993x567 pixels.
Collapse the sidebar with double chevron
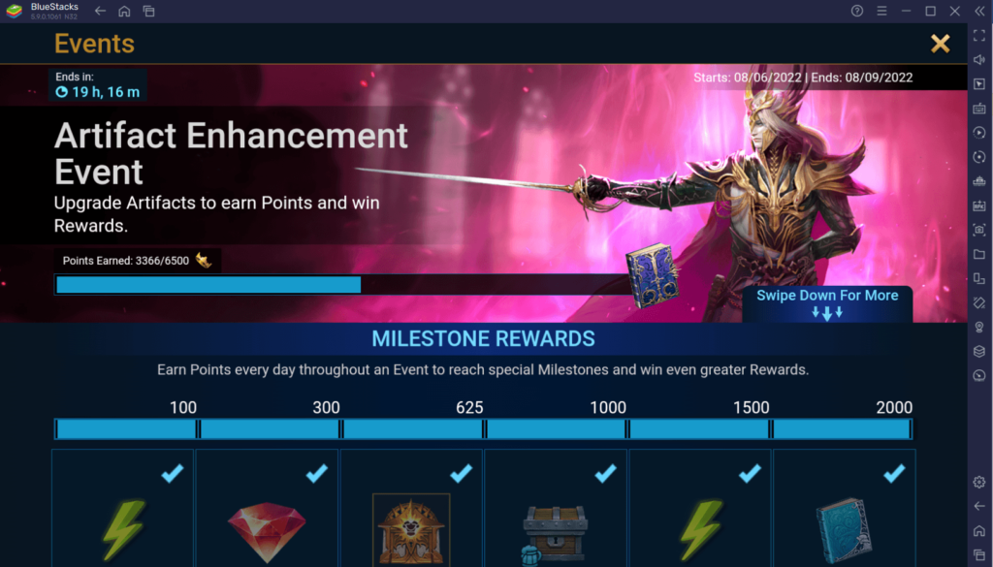[x=979, y=11]
